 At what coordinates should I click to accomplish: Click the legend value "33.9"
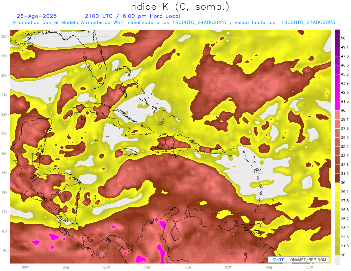coord(345,156)
